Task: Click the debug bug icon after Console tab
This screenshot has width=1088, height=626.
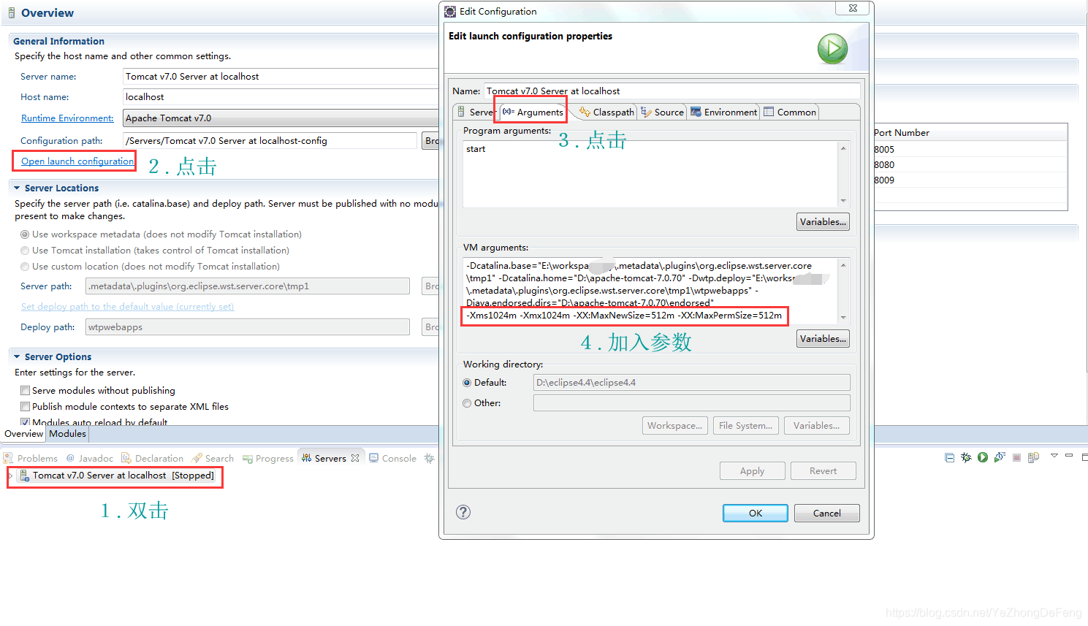Action: coord(429,458)
